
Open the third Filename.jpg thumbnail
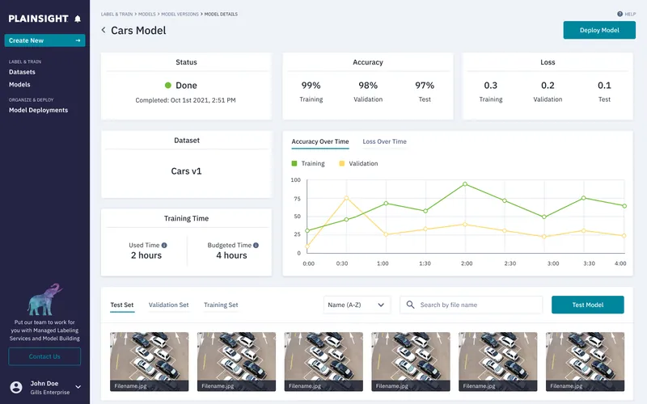[323, 361]
